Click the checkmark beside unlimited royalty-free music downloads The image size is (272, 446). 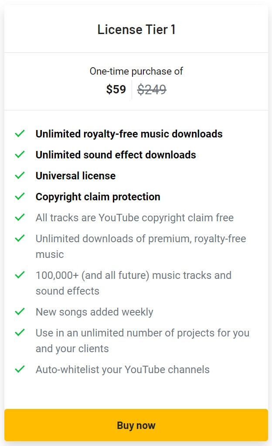20,134
